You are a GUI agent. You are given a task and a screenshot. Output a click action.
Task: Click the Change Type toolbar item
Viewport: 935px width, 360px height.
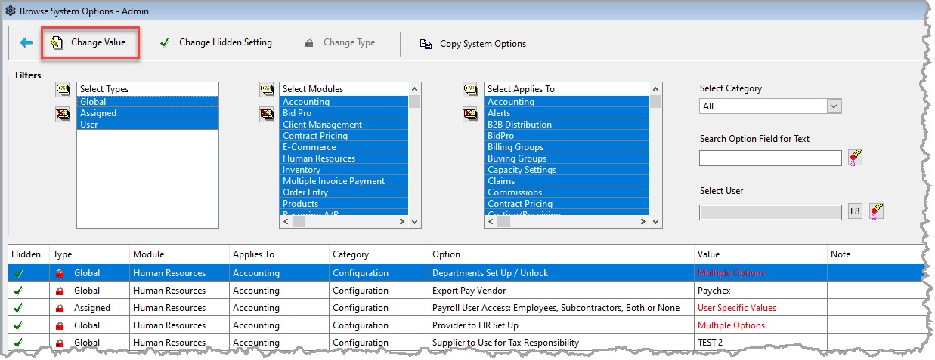(340, 42)
